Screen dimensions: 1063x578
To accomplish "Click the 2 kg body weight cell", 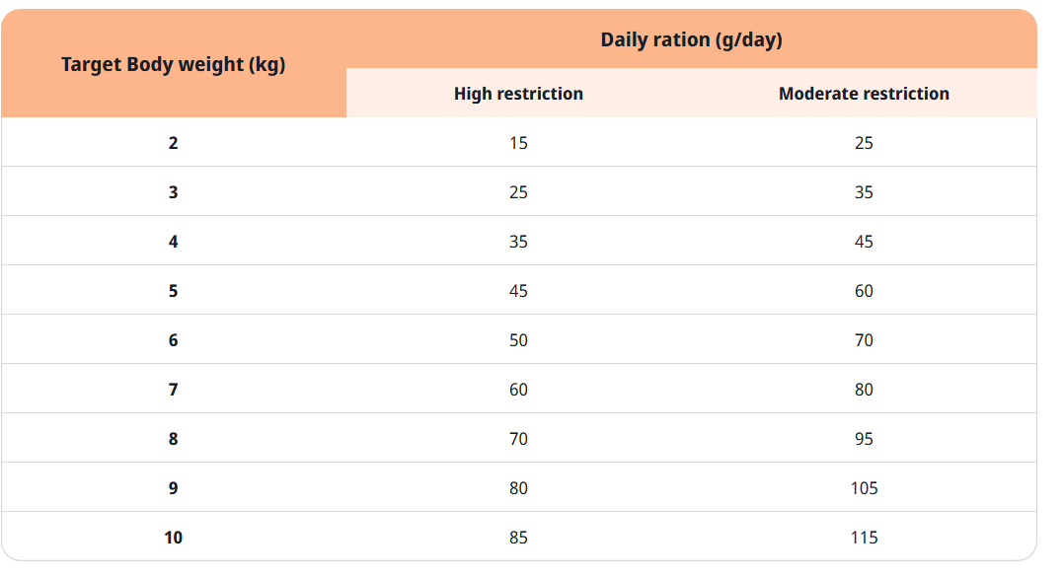I will pyautogui.click(x=174, y=143).
